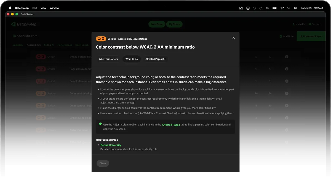Open the Apple menu
This screenshot has height=183, width=331.
click(10, 8)
